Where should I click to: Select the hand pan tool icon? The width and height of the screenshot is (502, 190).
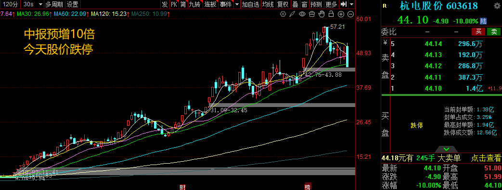(322, 14)
